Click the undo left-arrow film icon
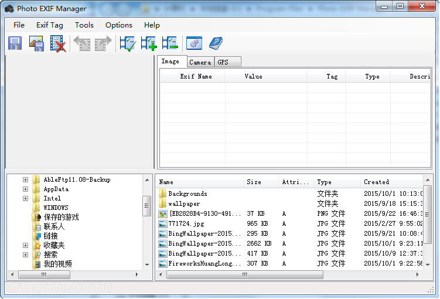This screenshot has height=299, width=440. [x=82, y=43]
